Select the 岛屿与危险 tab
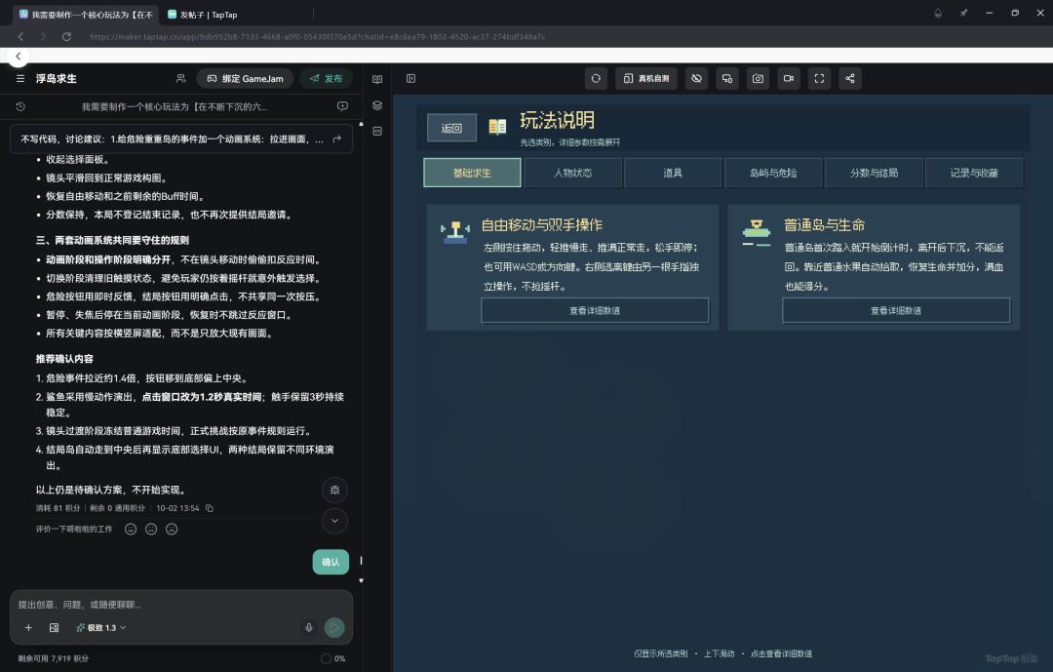The image size is (1053, 672). 773,173
